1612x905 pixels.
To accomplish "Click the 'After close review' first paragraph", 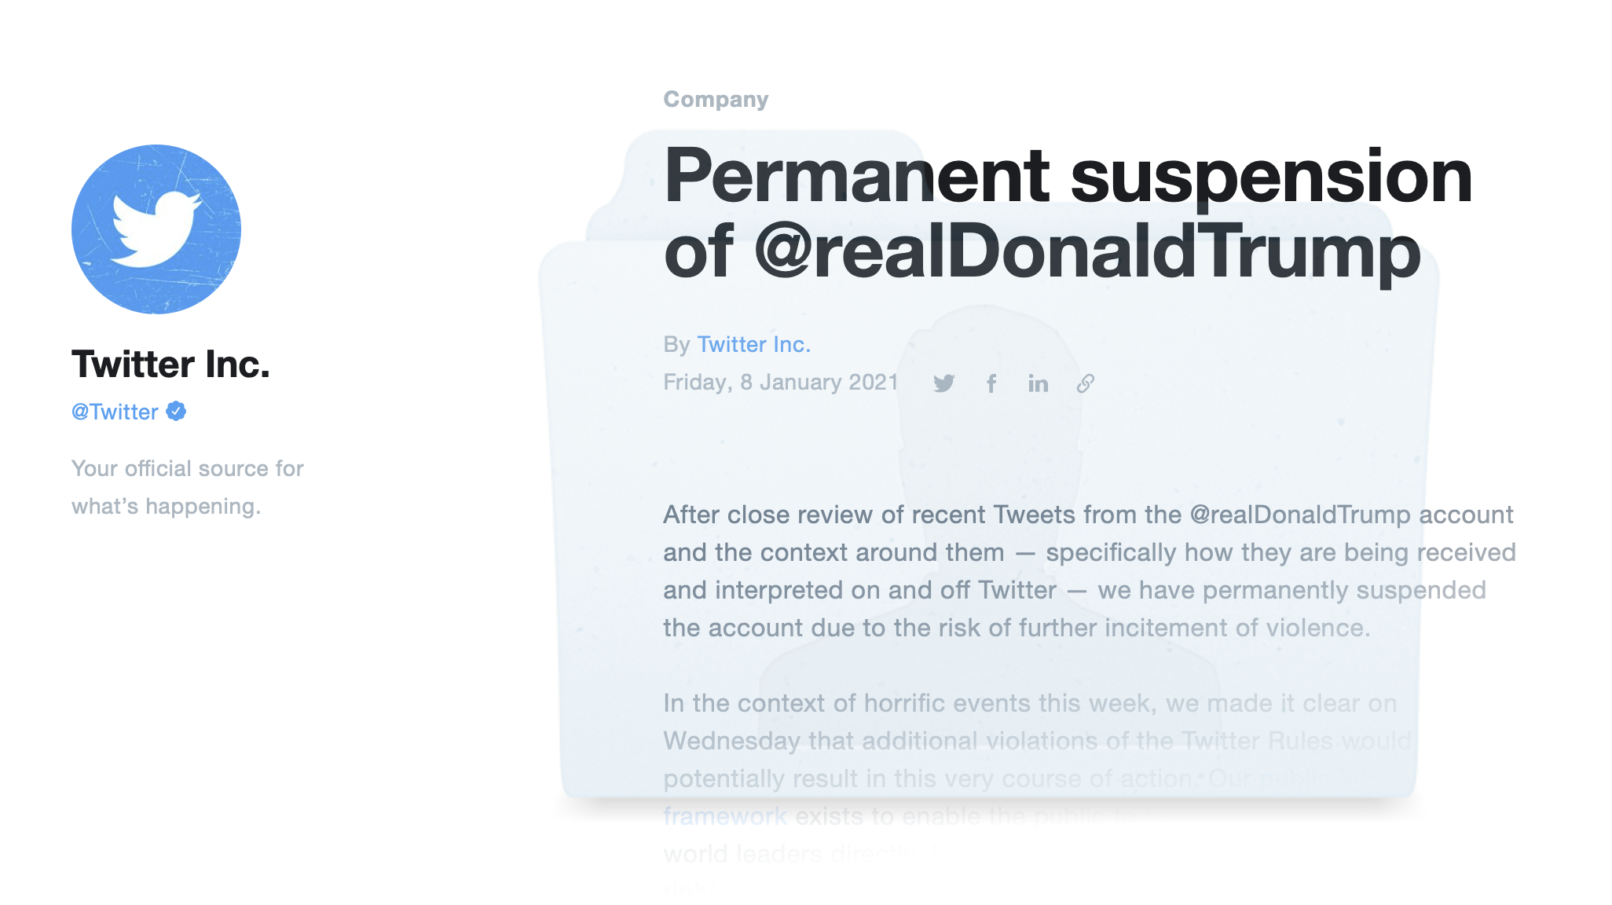I will coord(1090,571).
